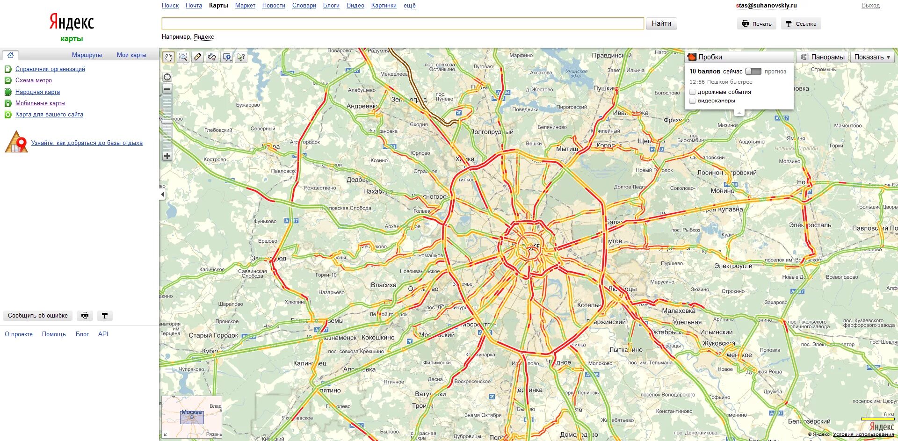Click the Панорамы binoculars icon
The width and height of the screenshot is (898, 441).
[804, 57]
